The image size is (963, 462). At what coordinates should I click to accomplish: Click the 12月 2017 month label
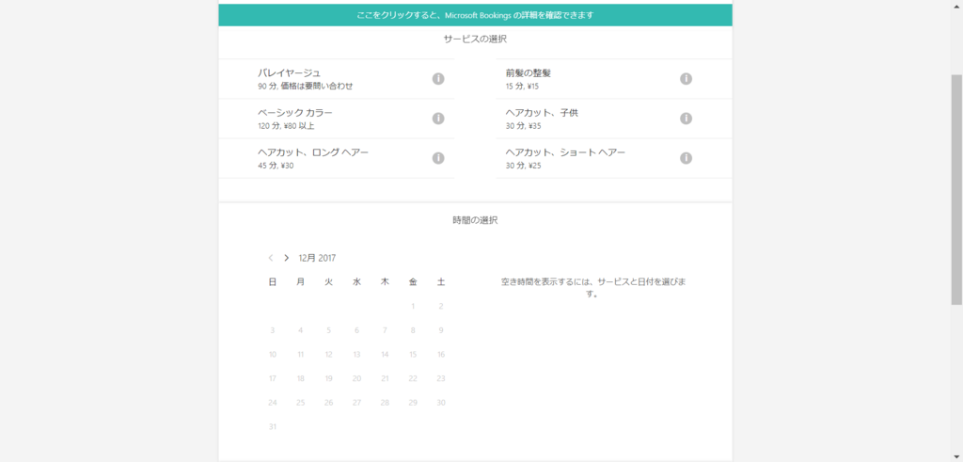tap(317, 258)
